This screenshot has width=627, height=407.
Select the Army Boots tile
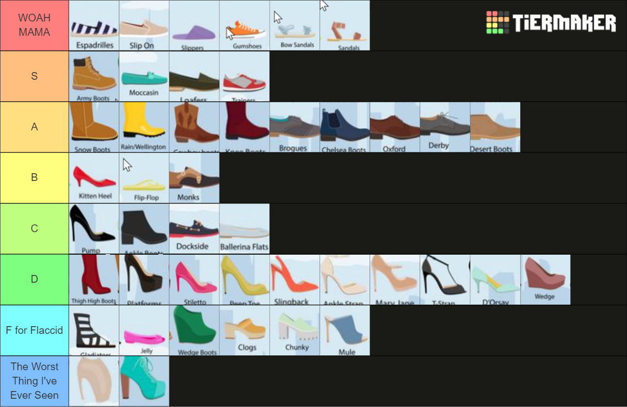[x=94, y=76]
